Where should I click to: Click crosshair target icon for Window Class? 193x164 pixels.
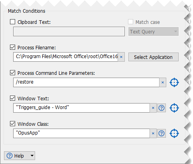(174, 133)
